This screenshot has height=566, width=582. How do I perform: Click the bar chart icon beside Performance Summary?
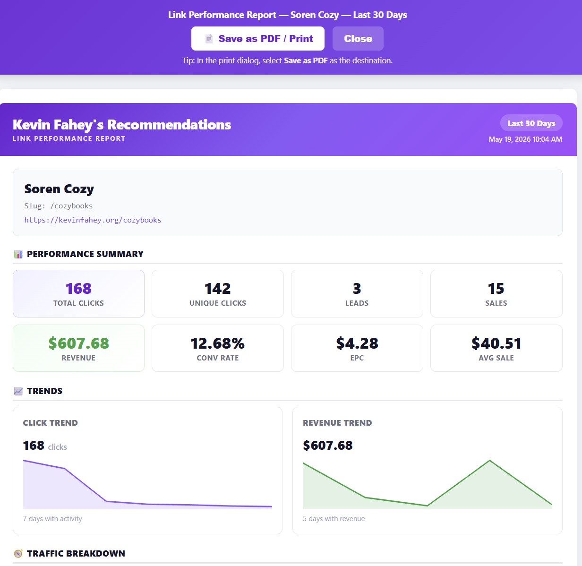point(18,254)
